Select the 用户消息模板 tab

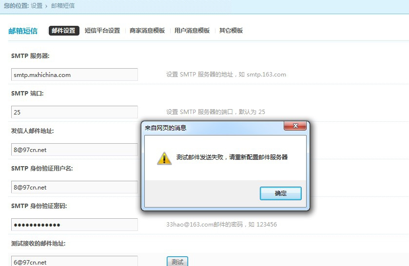192,31
